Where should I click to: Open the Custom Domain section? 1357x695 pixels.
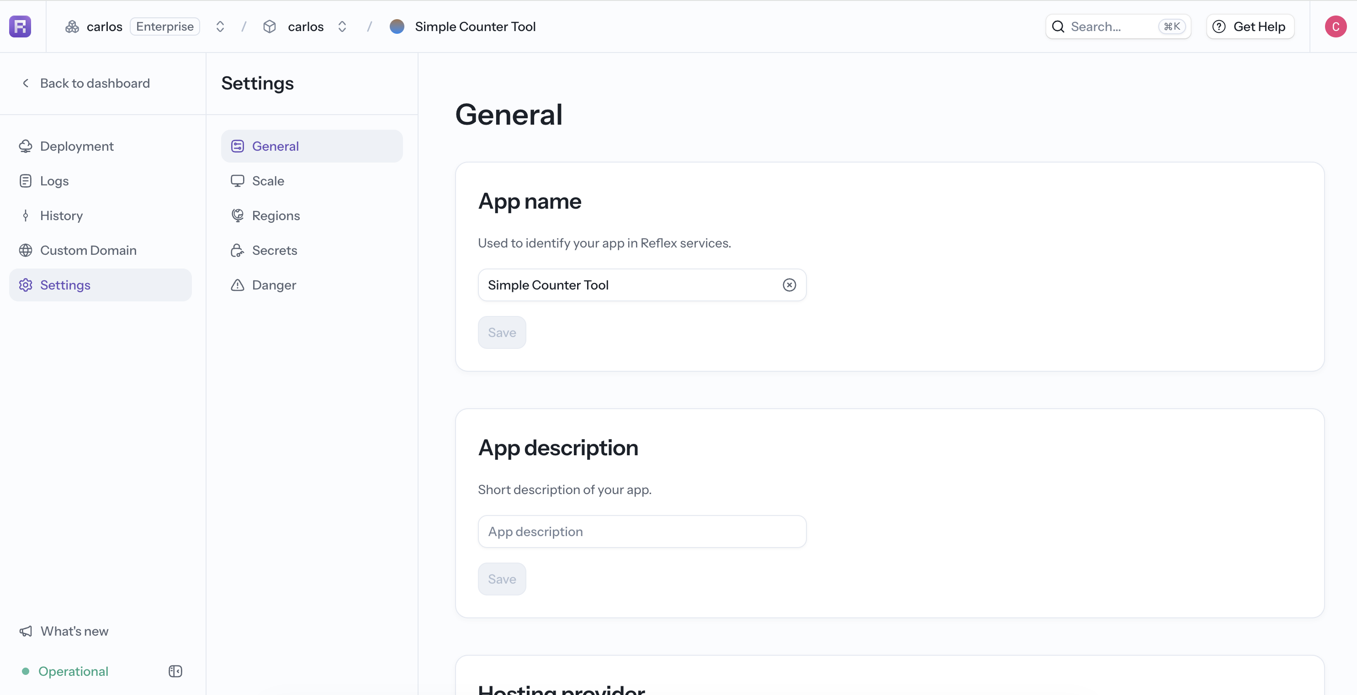(x=101, y=250)
